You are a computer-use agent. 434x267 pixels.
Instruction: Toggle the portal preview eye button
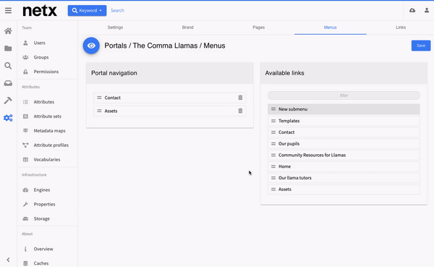(91, 46)
